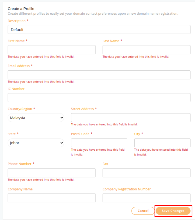Screen dimensions: 195x220
Task: Open the Country/Region dropdown showing Malaysia
Action: pyautogui.click(x=36, y=118)
